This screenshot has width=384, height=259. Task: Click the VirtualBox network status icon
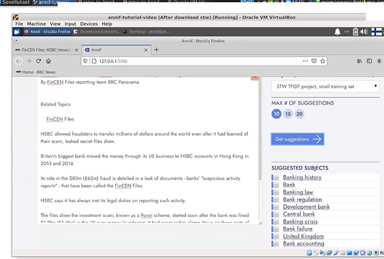click(329, 253)
